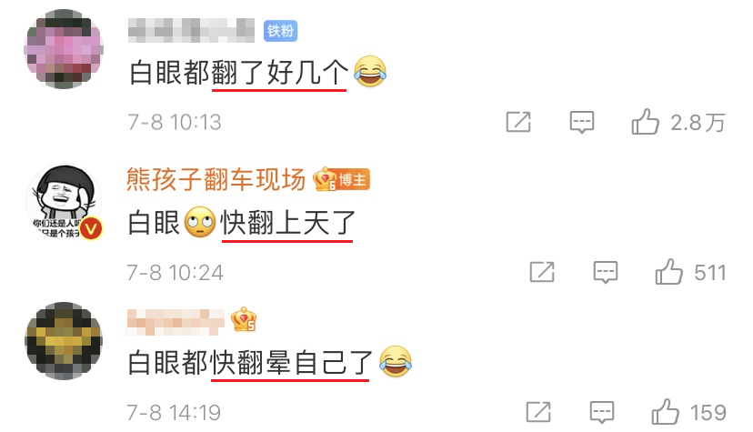The image size is (753, 432).
Task: Reply to the 7-8 14:19 comment
Action: click(x=602, y=412)
